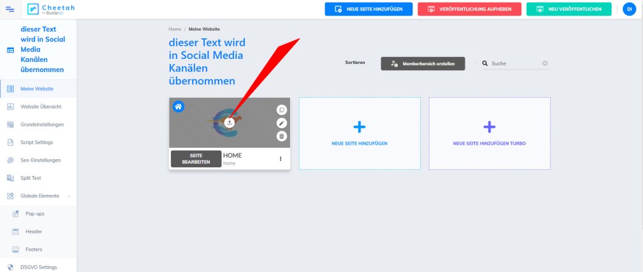
Task: Open Website Übersicht in the sidebar
Action: (x=40, y=107)
